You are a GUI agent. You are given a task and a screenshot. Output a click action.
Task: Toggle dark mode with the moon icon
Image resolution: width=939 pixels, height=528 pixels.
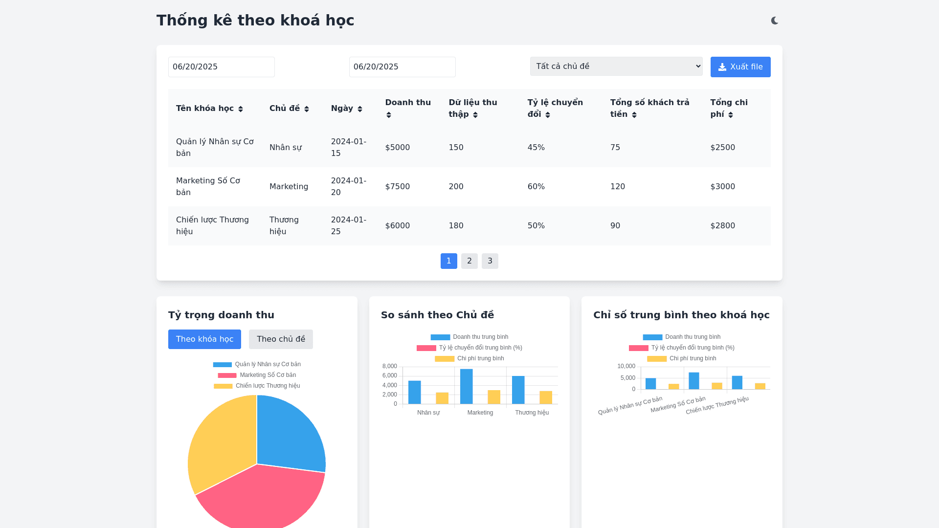(774, 21)
